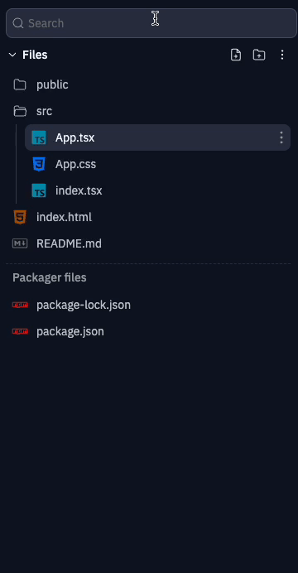Screen dimensions: 298x573
Task: Click the New File icon
Action: pos(236,55)
